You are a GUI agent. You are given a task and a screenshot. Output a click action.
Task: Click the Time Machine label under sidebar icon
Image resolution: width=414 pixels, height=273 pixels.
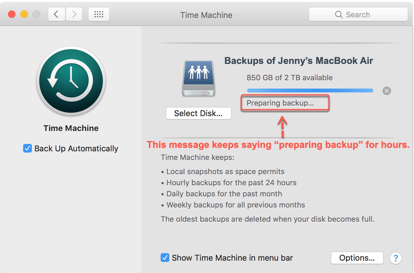tap(71, 128)
